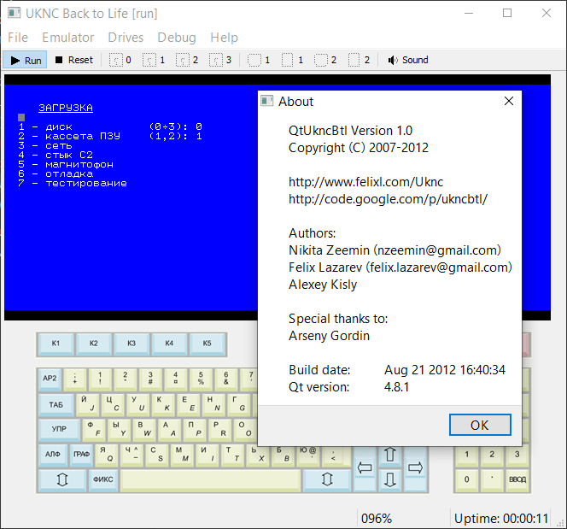Click the left shift arrow key
567x529 pixels.
[62, 480]
